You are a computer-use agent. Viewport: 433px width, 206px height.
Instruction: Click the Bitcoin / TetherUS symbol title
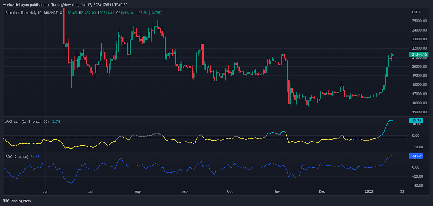coord(31,13)
